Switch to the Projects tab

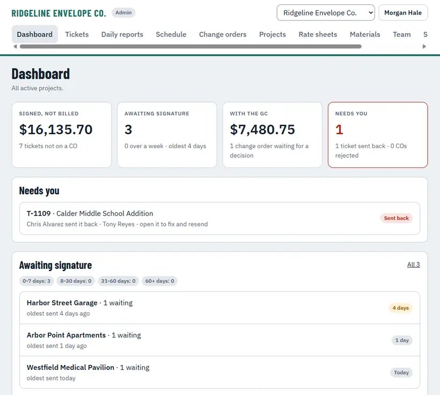(x=273, y=34)
